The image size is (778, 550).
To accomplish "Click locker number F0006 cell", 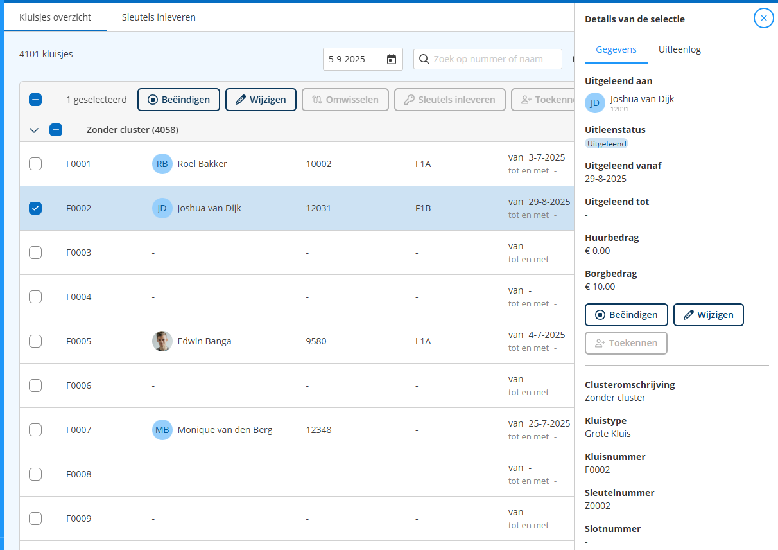I will pos(78,386).
